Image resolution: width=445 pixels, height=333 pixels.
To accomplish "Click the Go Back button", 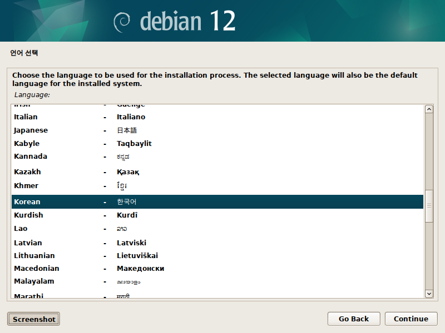I will pyautogui.click(x=354, y=319).
